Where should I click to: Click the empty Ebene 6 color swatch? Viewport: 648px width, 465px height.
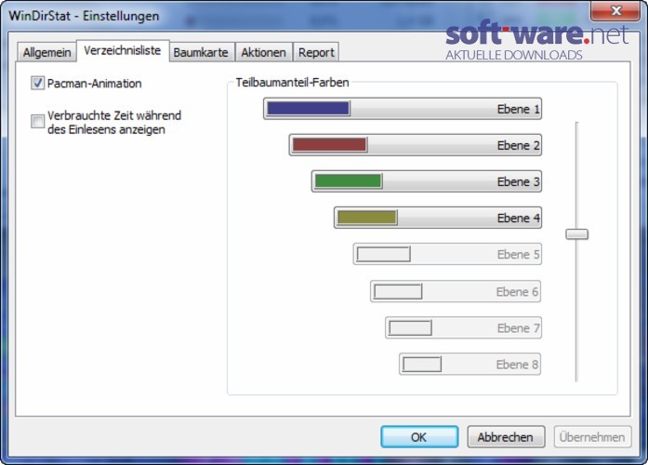point(398,291)
